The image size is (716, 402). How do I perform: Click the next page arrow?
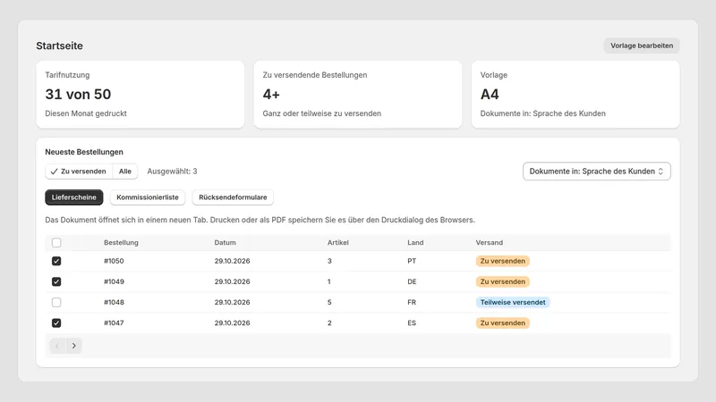click(74, 346)
